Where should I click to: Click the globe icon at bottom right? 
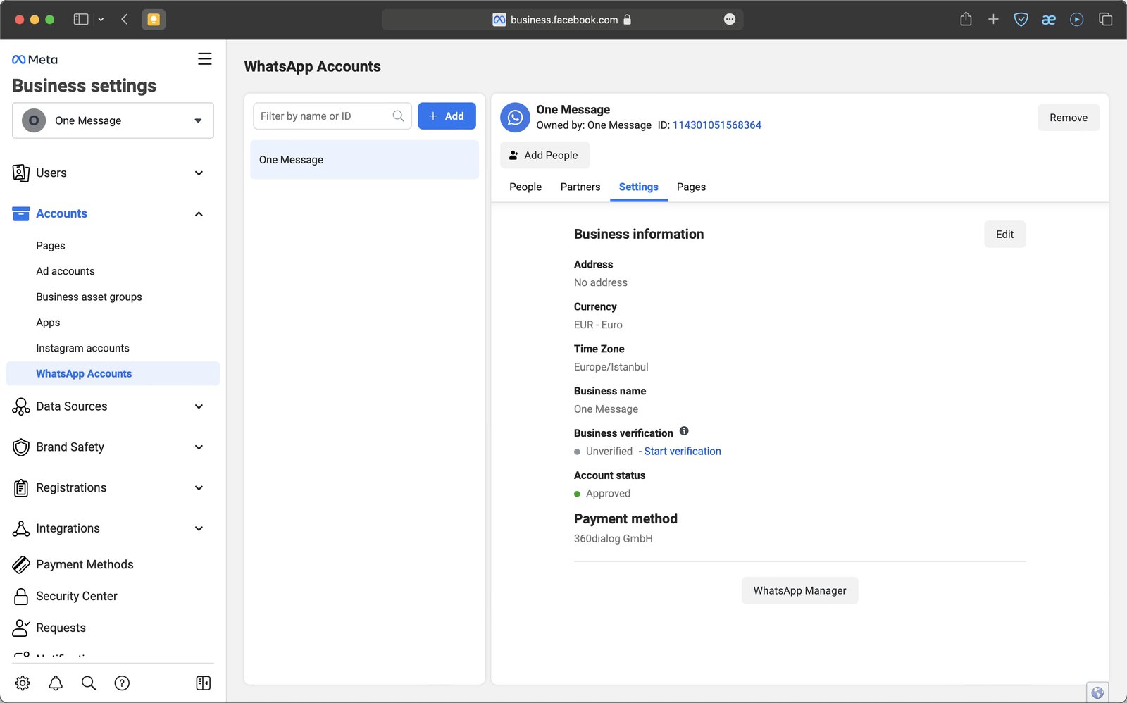1097,692
